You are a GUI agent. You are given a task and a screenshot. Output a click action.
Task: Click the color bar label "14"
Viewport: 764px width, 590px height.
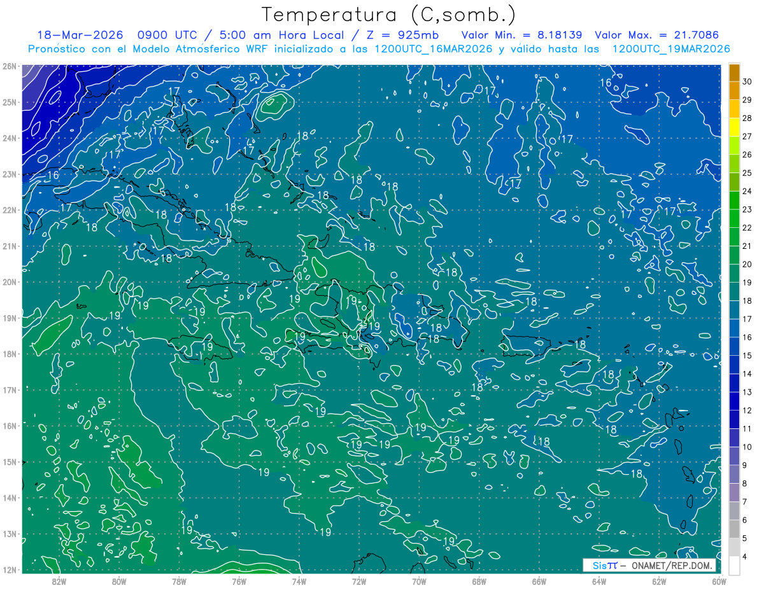[x=747, y=374]
